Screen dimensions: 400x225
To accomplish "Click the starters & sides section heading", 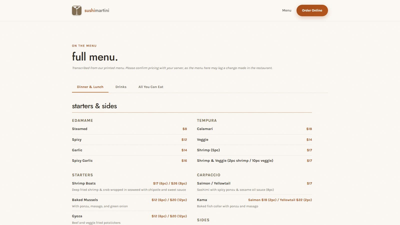I will (x=94, y=106).
